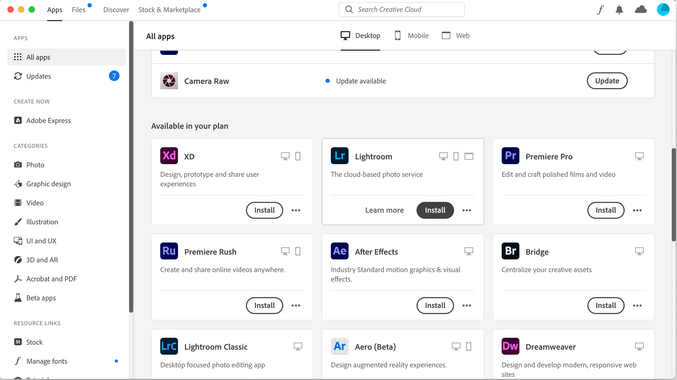The image size is (677, 380).
Task: Click the Lightroom web platform icon
Action: coord(469,156)
